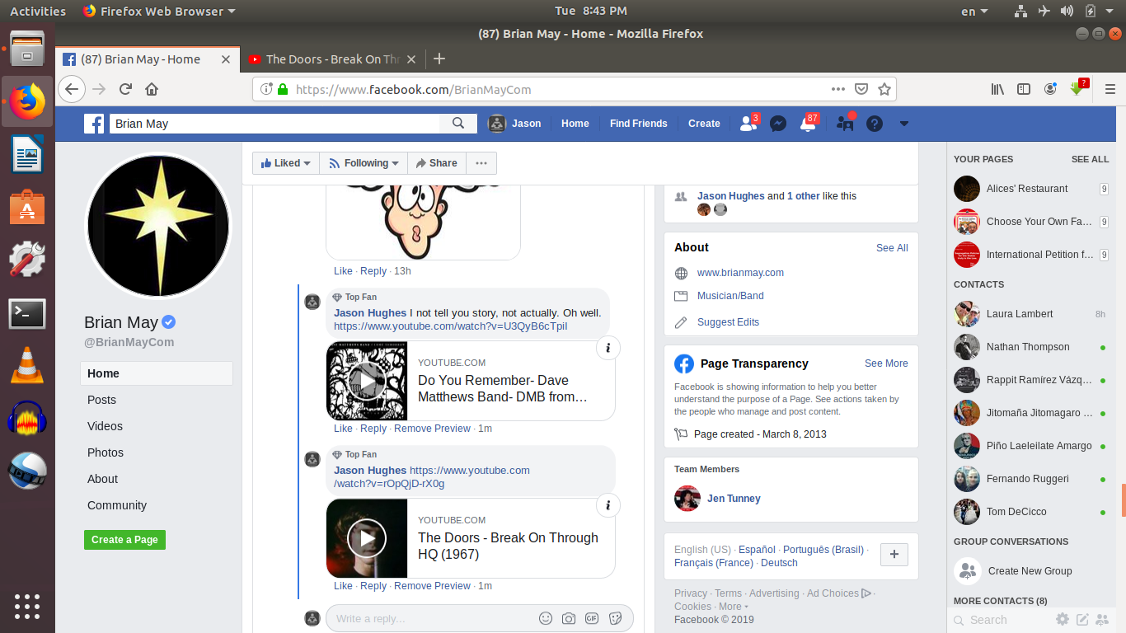Open chat with Nathan Thompson
This screenshot has height=633, width=1126.
click(x=1030, y=347)
